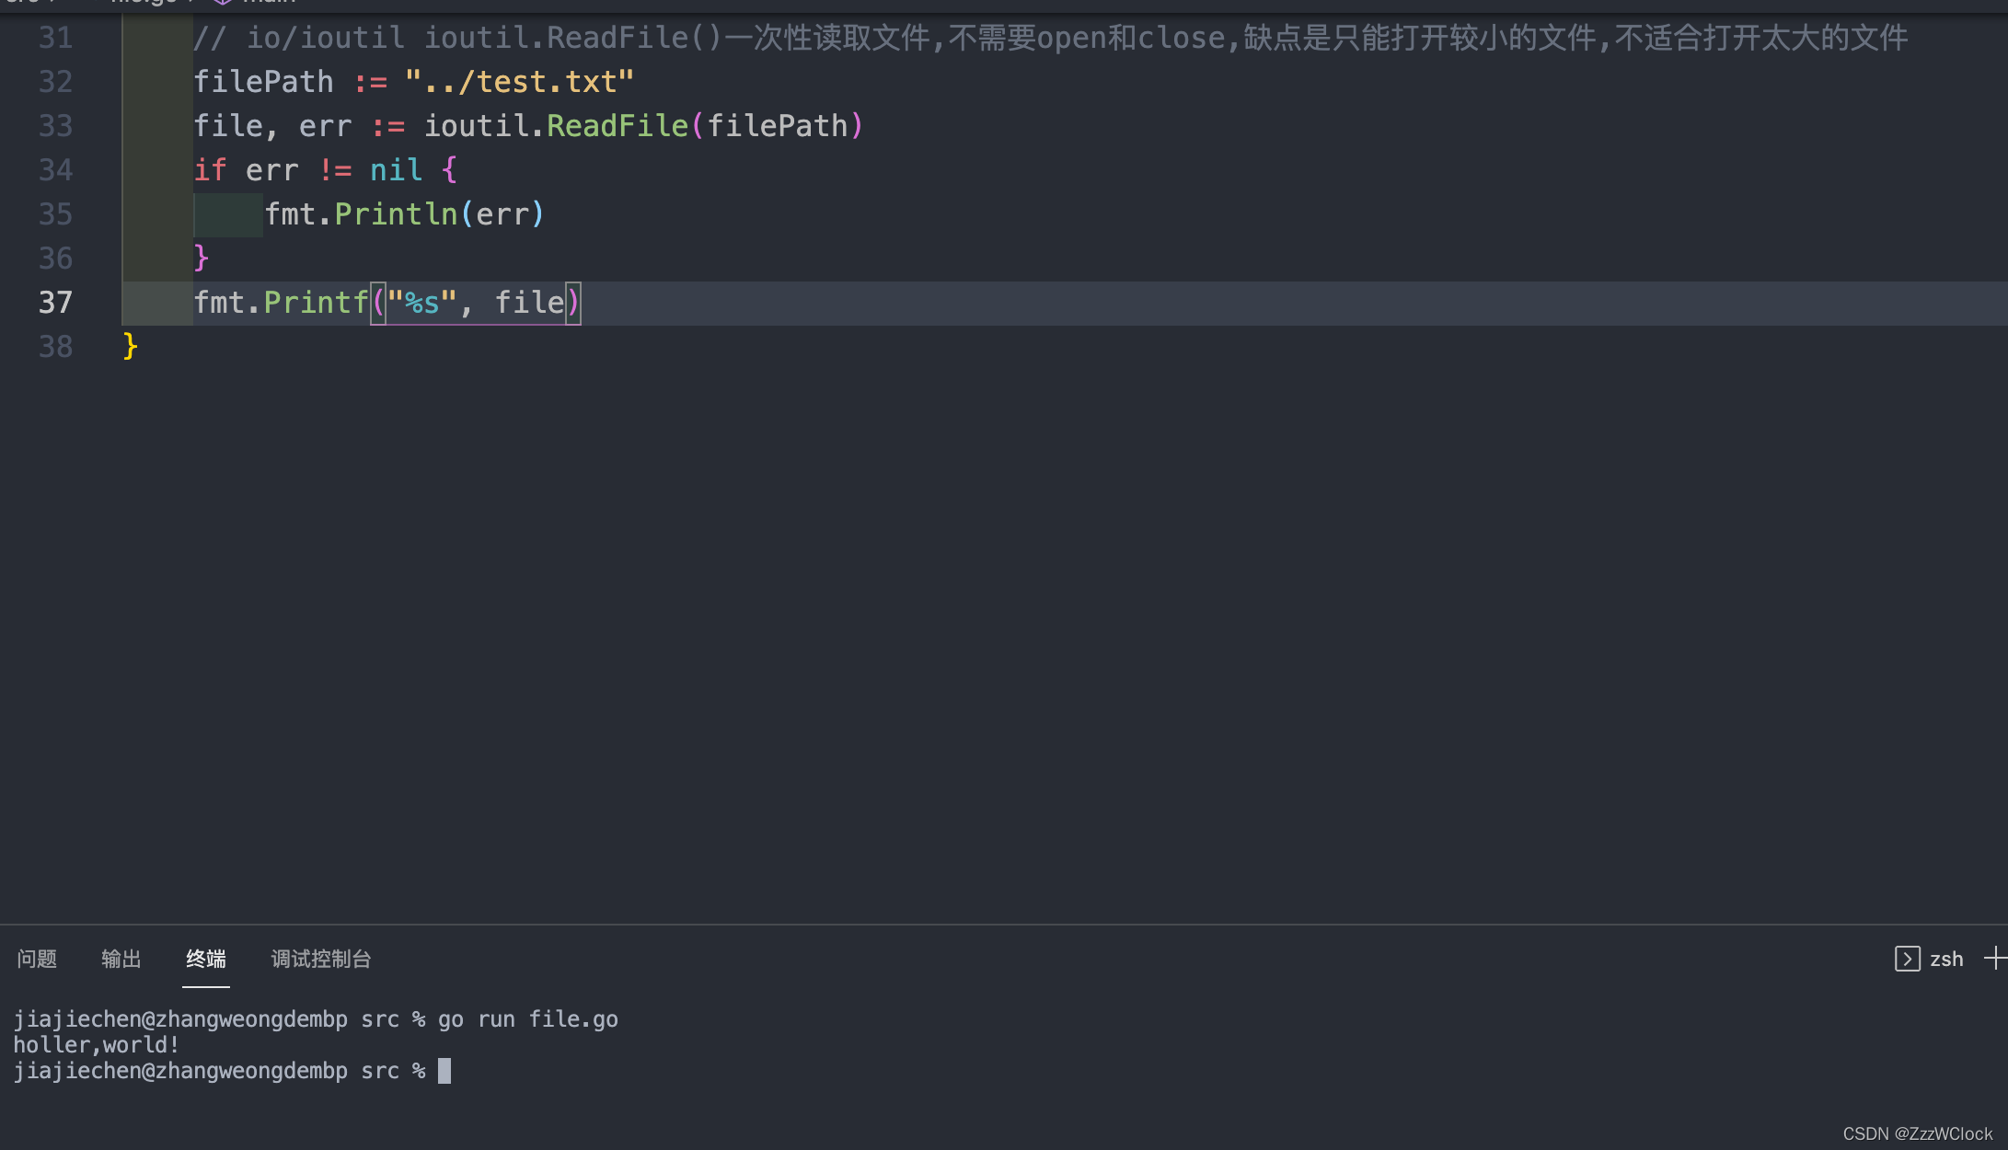Image resolution: width=2008 pixels, height=1150 pixels.
Task: Click the Println call on line 35
Action: tap(396, 214)
